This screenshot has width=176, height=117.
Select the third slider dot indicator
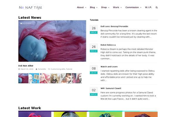[x=25, y=23]
